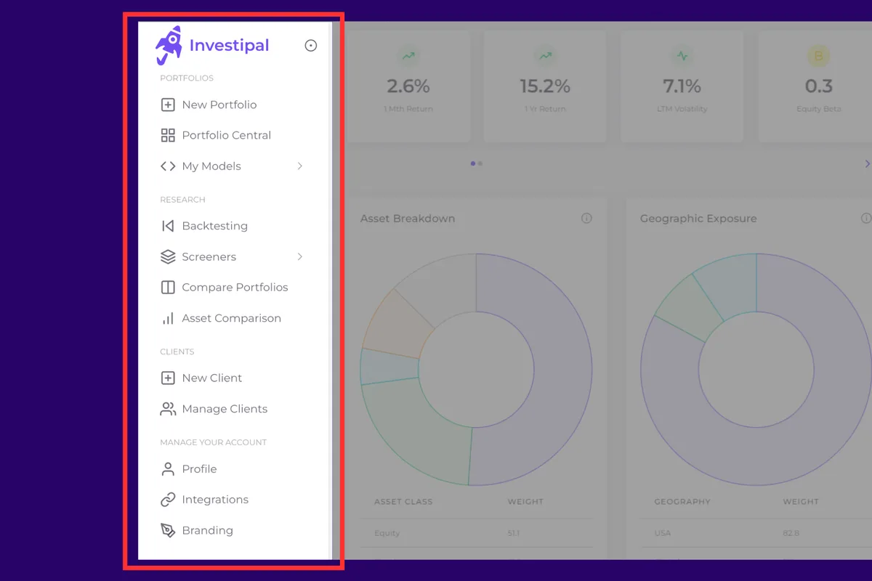872x581 pixels.
Task: Click the Integrations link chain icon
Action: pos(168,500)
